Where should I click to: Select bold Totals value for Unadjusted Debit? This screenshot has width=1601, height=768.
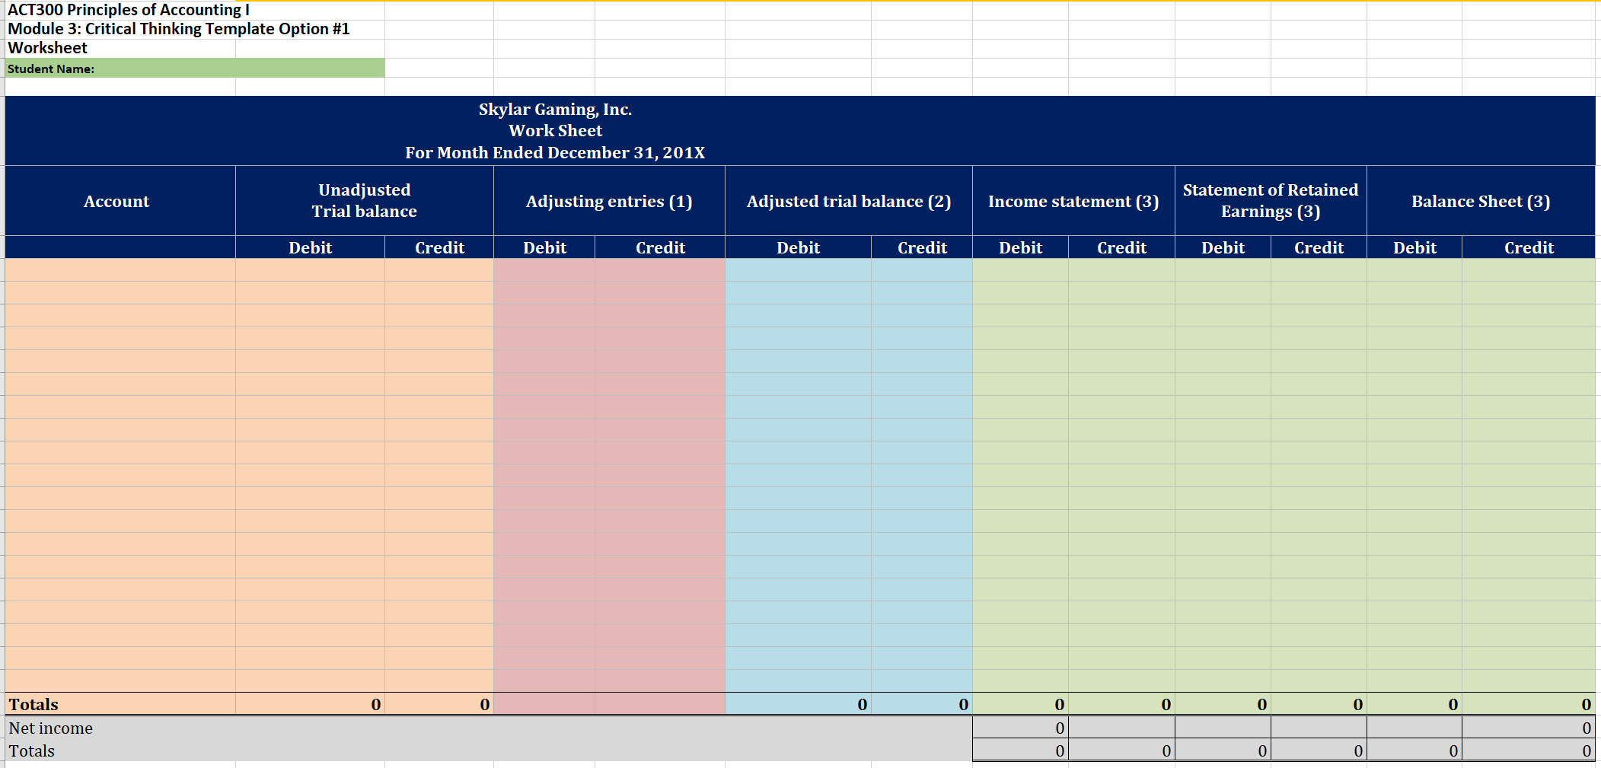pyautogui.click(x=310, y=704)
